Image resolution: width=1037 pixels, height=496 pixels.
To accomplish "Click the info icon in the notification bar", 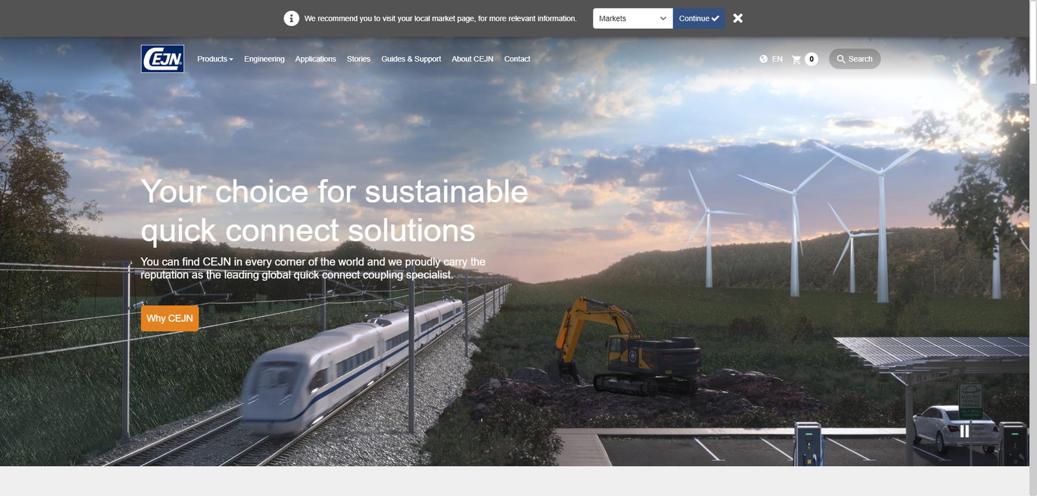I will (x=292, y=18).
